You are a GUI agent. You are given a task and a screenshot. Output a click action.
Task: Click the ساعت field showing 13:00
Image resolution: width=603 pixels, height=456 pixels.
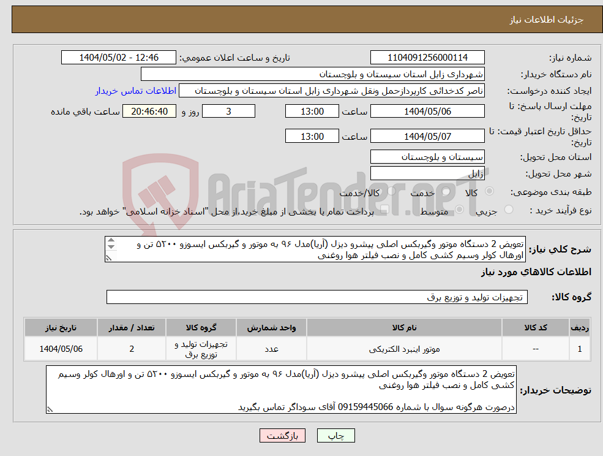click(312, 111)
